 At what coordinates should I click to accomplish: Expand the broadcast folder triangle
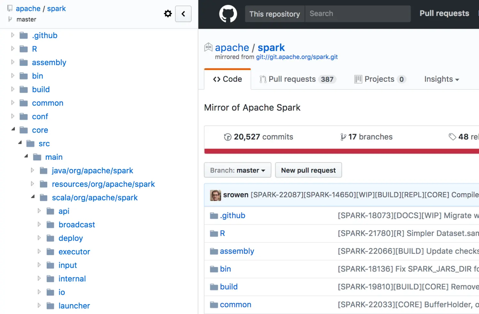(39, 224)
